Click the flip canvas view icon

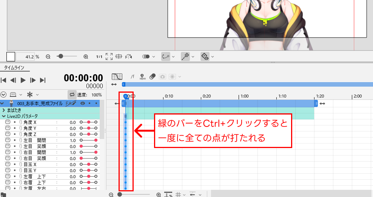click(x=129, y=57)
